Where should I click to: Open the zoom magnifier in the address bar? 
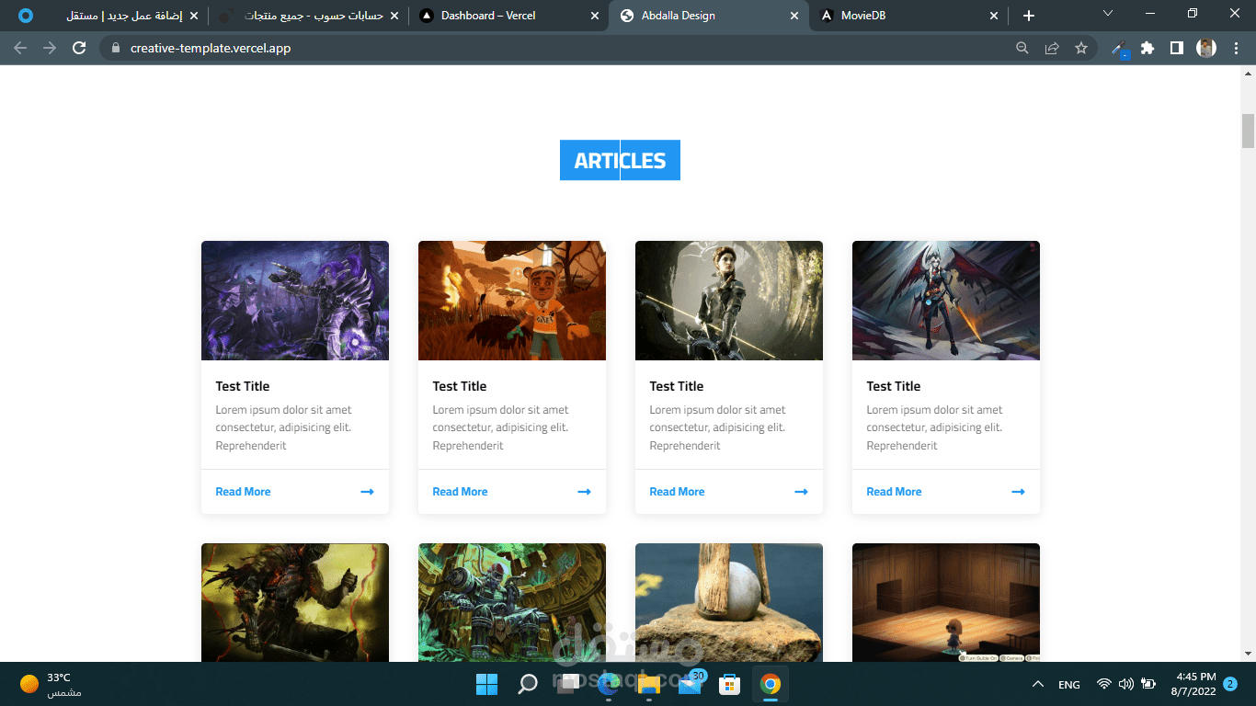[x=1022, y=48]
